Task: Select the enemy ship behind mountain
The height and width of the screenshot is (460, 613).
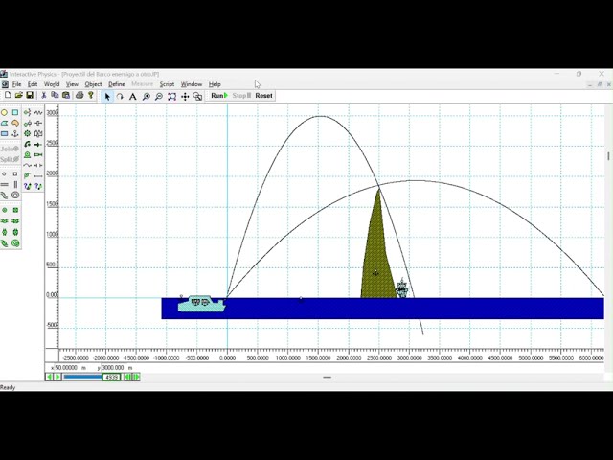Action: point(402,288)
